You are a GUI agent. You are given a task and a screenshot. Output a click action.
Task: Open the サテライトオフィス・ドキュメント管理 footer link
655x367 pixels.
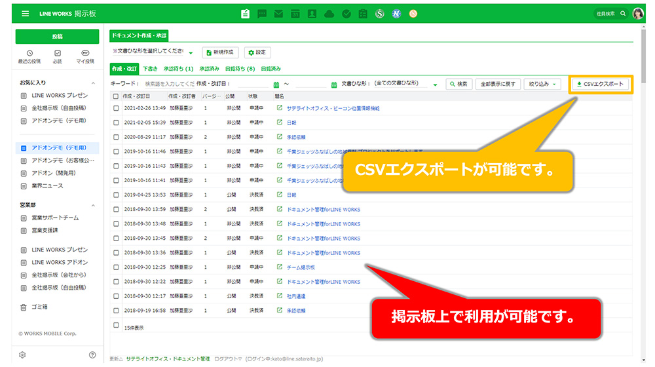(168, 358)
